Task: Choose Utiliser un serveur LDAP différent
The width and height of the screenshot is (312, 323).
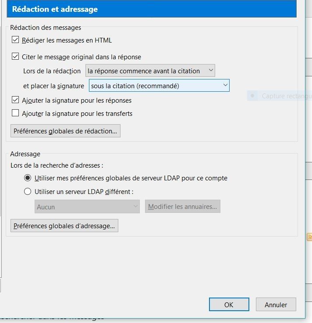Action: pos(28,191)
